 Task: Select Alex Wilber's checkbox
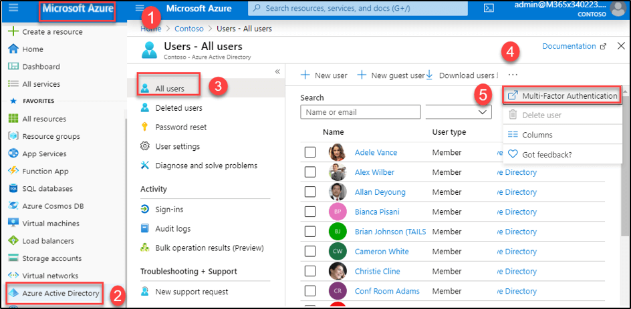[x=310, y=172]
